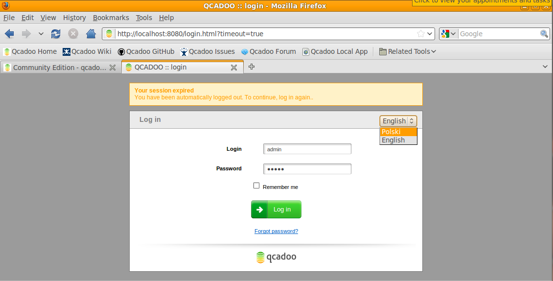Open the Bookmarks menu
The image size is (553, 281).
pyautogui.click(x=111, y=18)
